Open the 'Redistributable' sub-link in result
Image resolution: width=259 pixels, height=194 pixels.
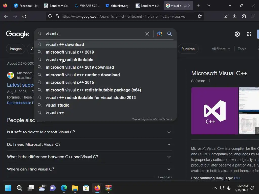(20, 103)
